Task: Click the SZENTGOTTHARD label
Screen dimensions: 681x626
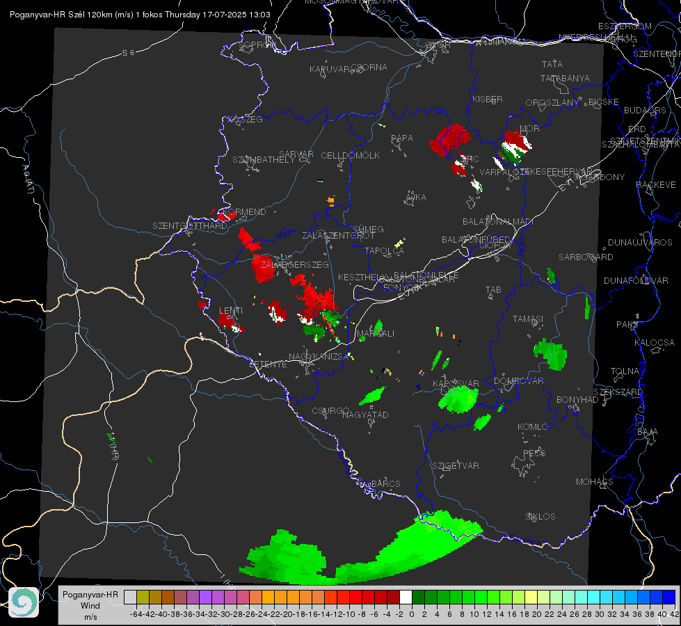Action: (x=190, y=226)
